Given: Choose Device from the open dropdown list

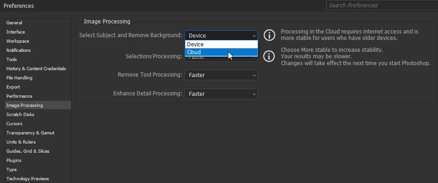Looking at the screenshot, I should tap(221, 44).
